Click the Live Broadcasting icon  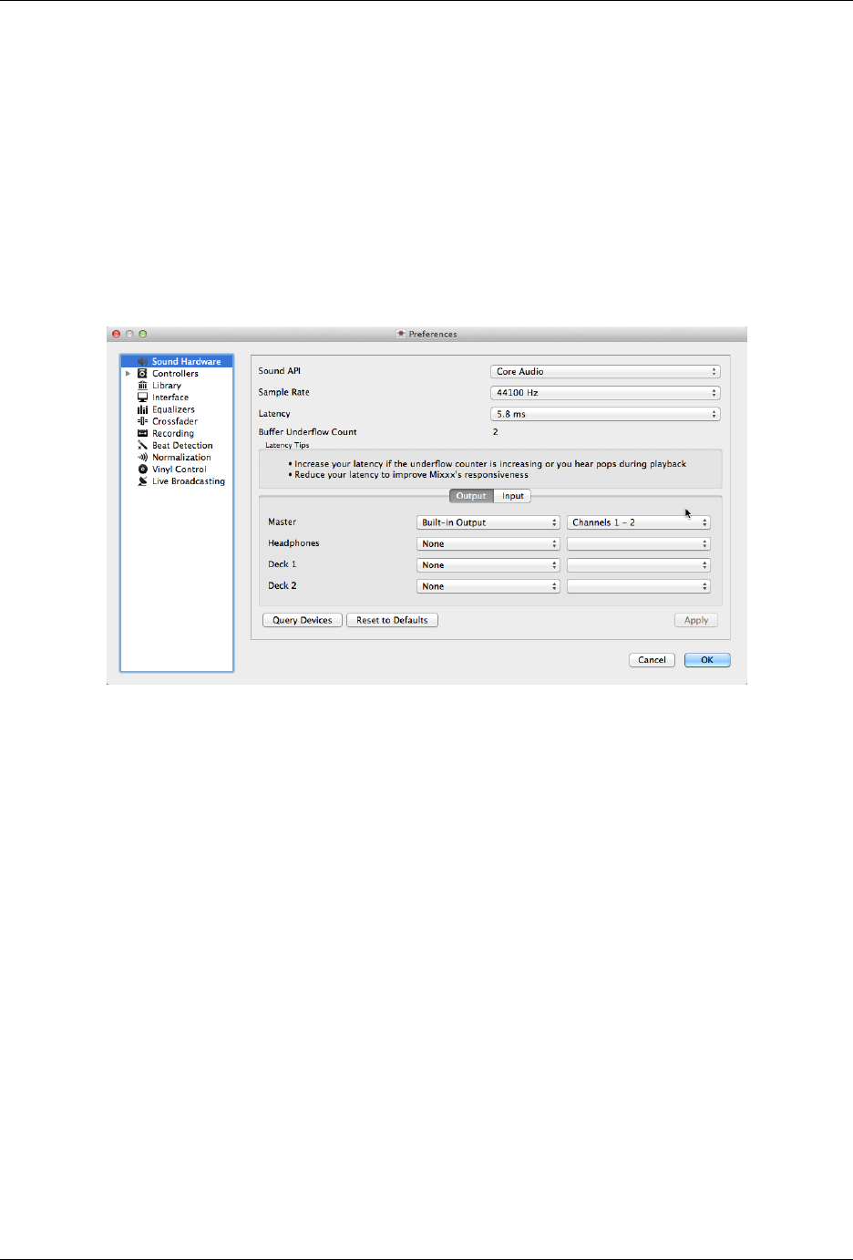tap(142, 481)
